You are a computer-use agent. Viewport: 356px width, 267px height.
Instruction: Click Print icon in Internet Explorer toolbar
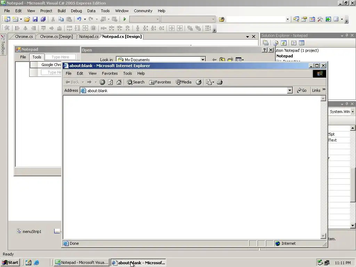point(220,82)
